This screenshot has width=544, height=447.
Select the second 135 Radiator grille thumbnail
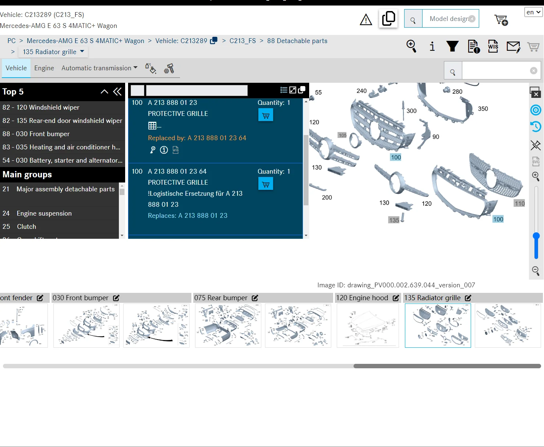tap(508, 326)
